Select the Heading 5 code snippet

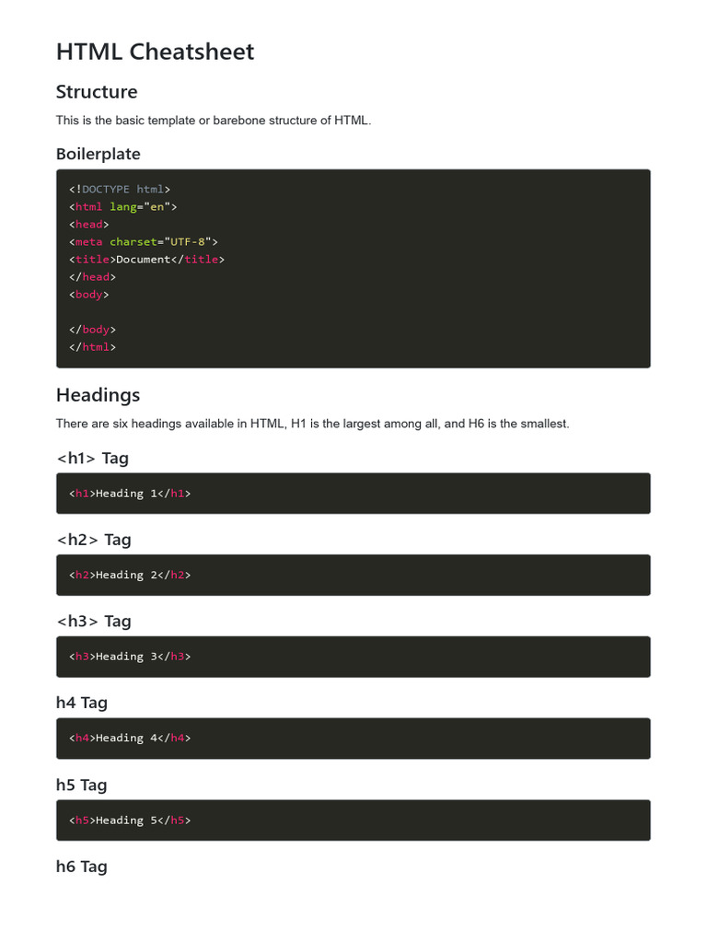click(x=130, y=820)
